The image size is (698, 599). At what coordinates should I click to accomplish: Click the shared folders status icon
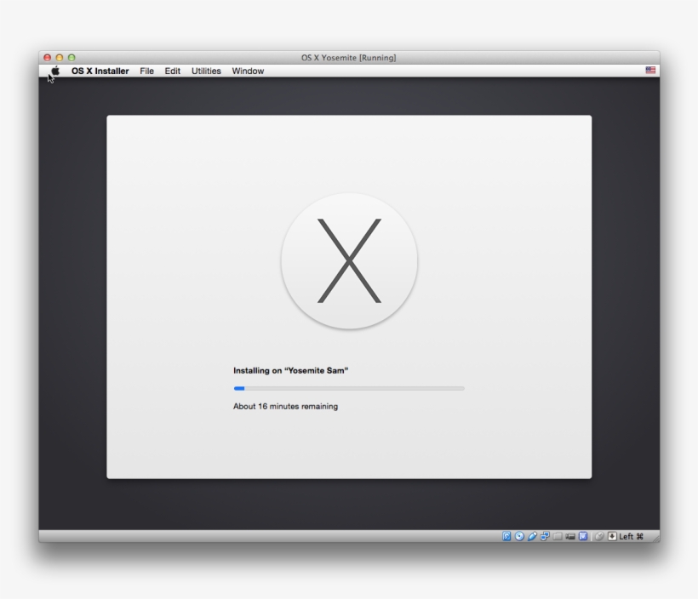(x=558, y=536)
